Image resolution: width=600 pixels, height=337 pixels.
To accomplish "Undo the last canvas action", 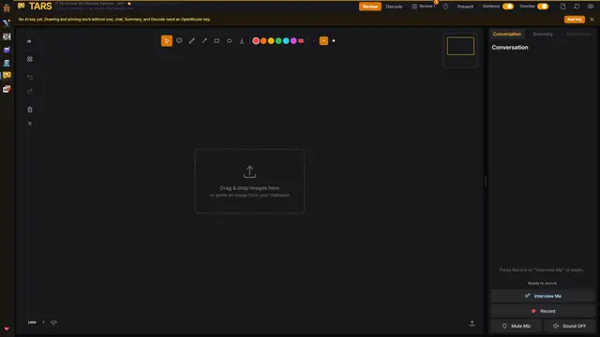I will tap(30, 78).
